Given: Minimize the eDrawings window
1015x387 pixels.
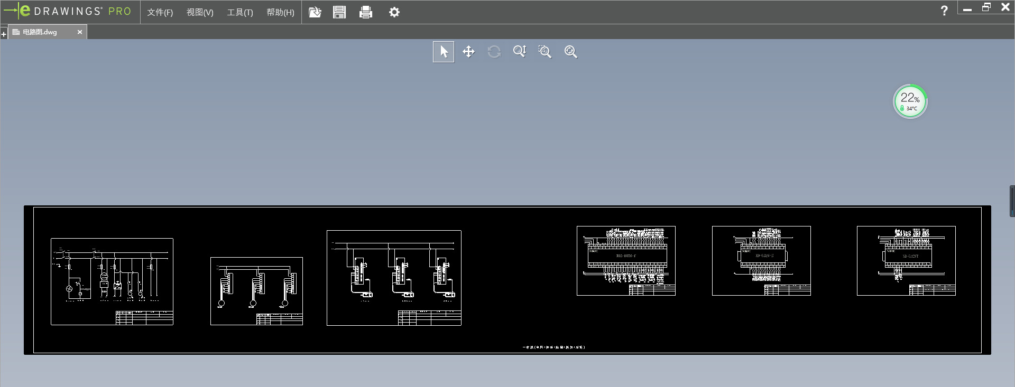Looking at the screenshot, I should coord(967,8).
